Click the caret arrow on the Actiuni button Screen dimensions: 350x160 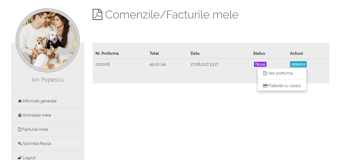coord(304,65)
